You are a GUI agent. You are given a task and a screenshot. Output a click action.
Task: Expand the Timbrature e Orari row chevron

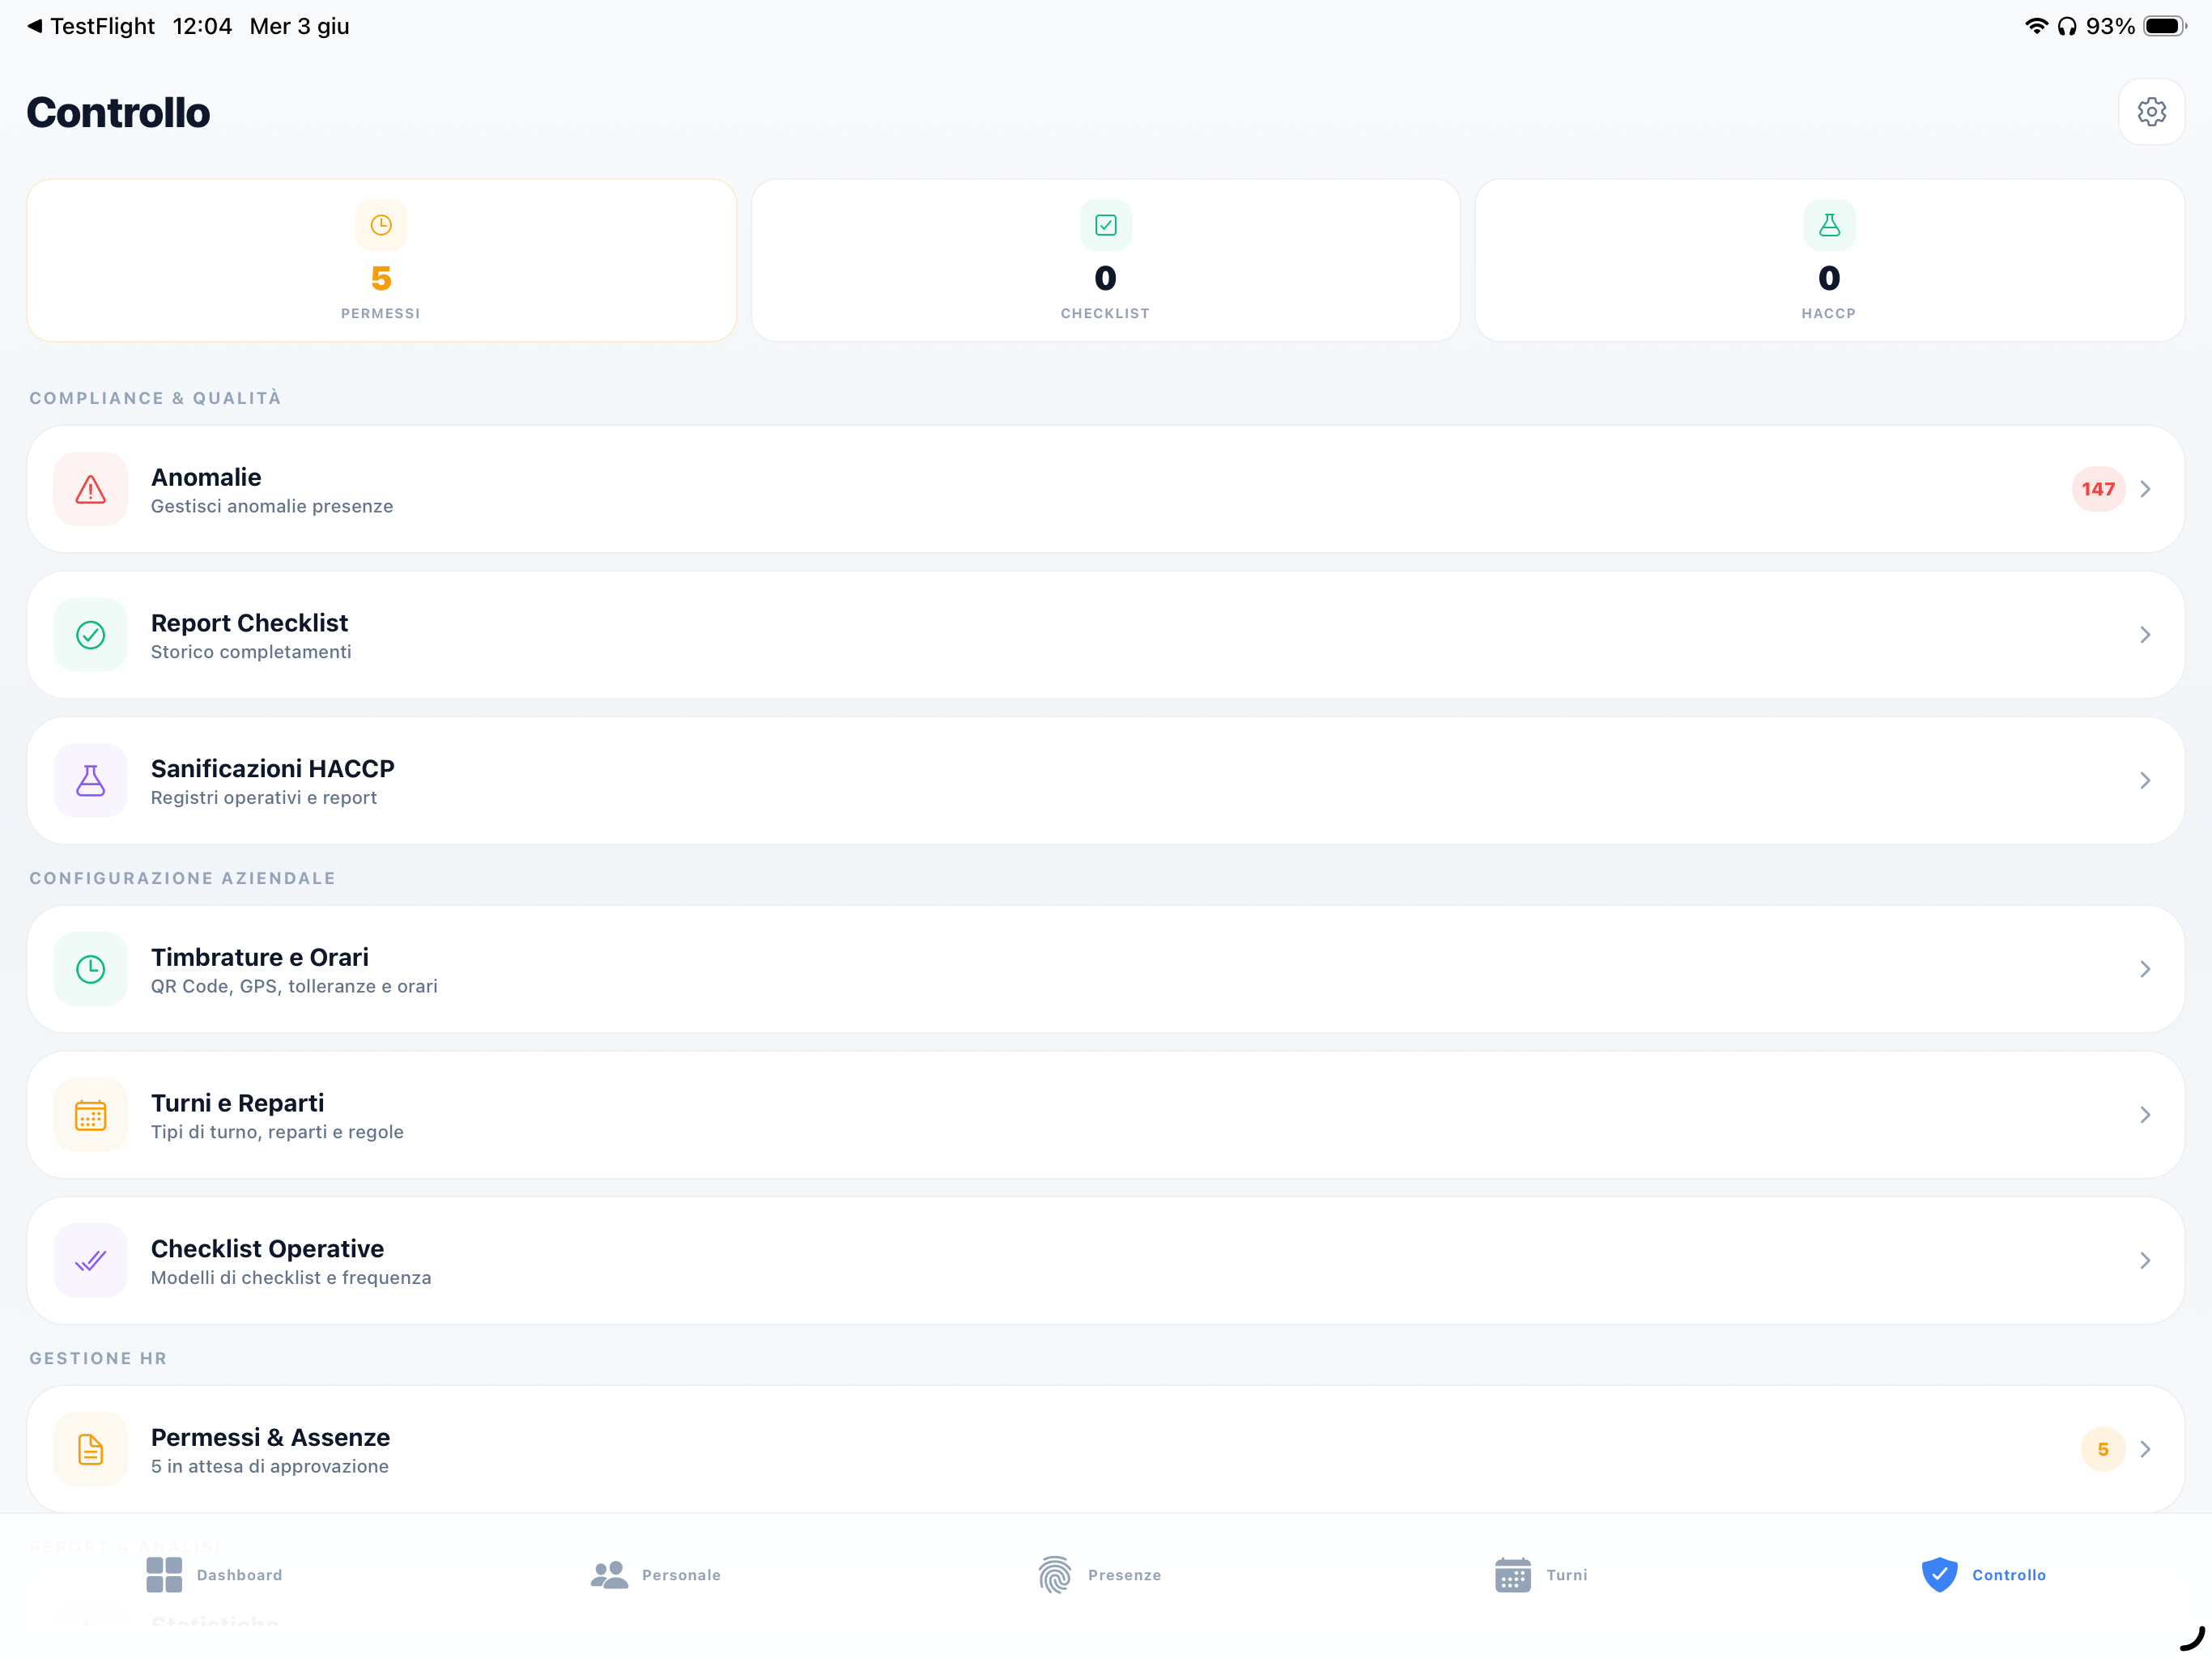pyautogui.click(x=2145, y=969)
